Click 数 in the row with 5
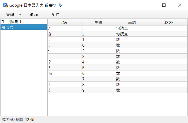This screenshot has width=188, height=123. tap(132, 68)
